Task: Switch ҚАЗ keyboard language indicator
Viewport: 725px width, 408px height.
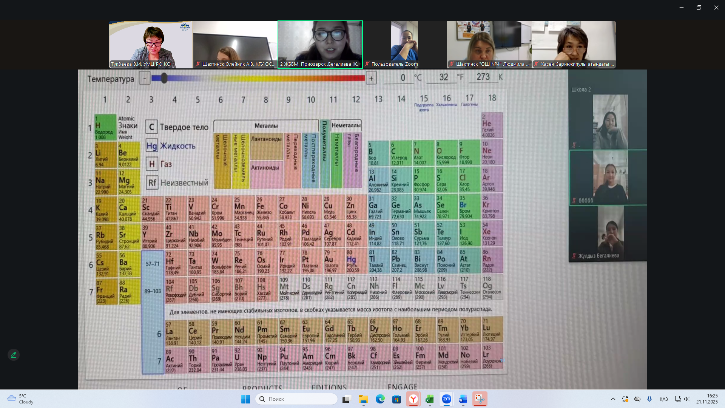Action: pos(663,399)
